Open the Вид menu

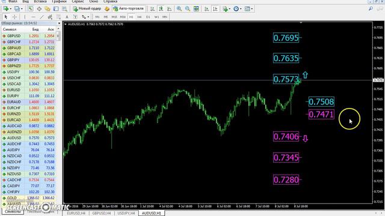pyautogui.click(x=25, y=1)
